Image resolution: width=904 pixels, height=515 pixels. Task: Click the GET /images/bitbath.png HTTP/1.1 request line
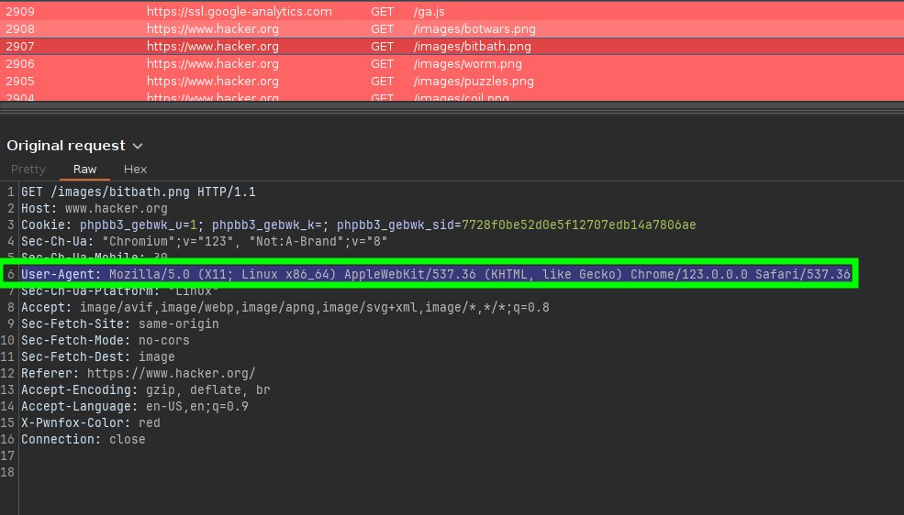[139, 192]
